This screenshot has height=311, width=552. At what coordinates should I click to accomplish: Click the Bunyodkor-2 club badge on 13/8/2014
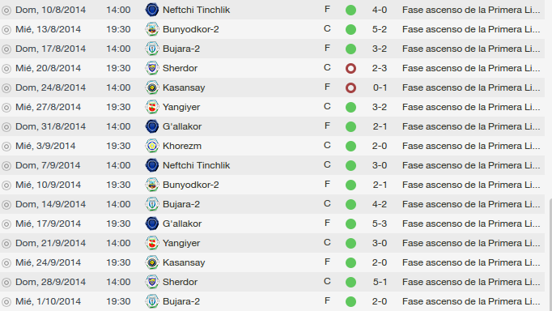pos(152,29)
